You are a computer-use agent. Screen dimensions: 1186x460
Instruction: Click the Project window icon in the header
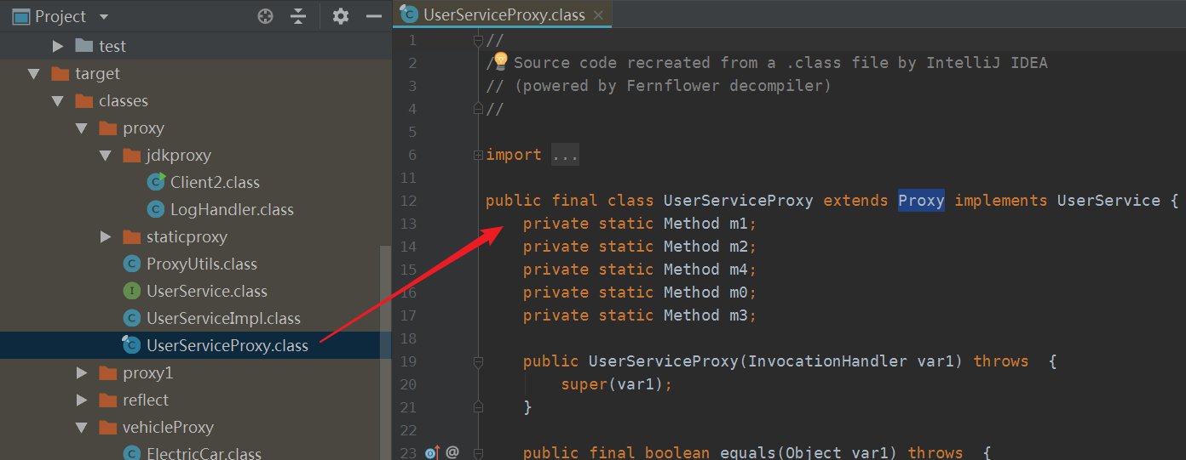(21, 16)
